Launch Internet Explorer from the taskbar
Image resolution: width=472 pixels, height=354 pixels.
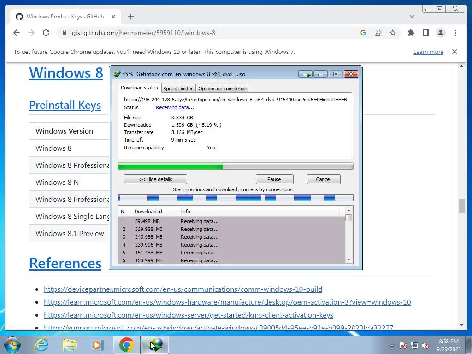tap(41, 345)
